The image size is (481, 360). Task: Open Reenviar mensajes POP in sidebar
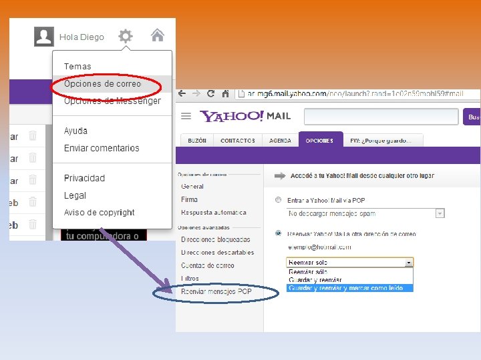pos(216,291)
